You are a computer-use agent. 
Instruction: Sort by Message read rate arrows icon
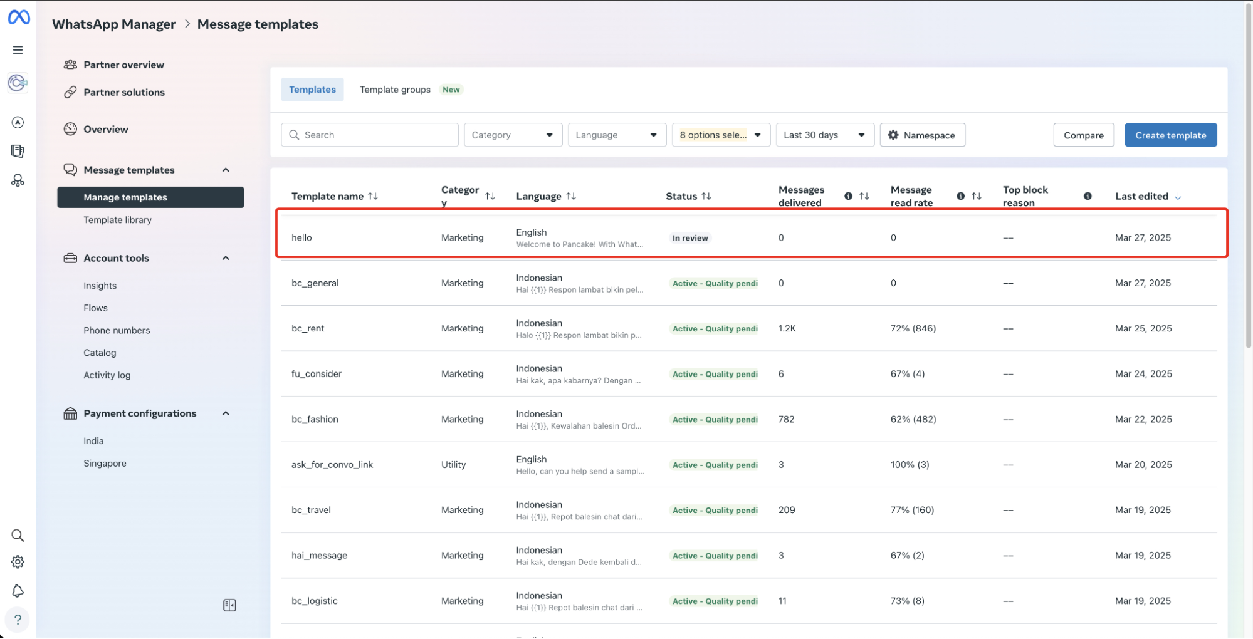pos(977,196)
